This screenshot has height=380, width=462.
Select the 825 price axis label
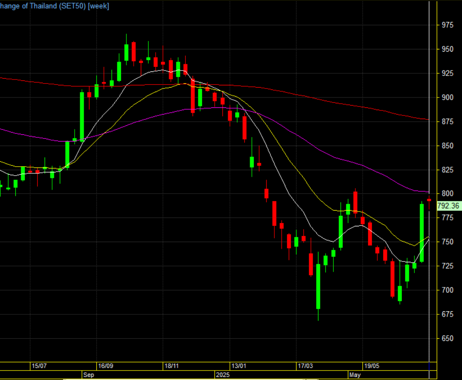tap(448, 170)
